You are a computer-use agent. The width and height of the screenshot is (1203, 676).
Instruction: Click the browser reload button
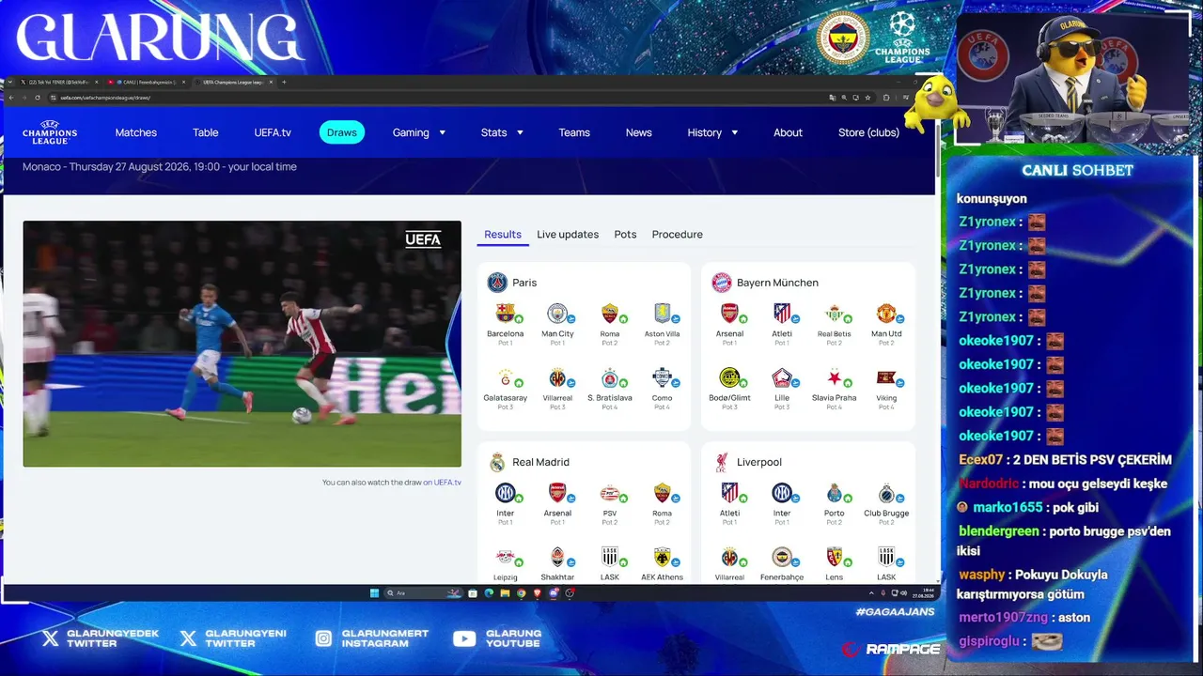(38, 98)
